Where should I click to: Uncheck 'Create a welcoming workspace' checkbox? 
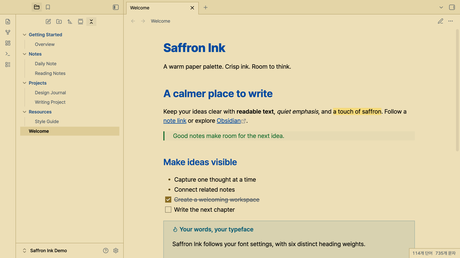[x=168, y=200]
